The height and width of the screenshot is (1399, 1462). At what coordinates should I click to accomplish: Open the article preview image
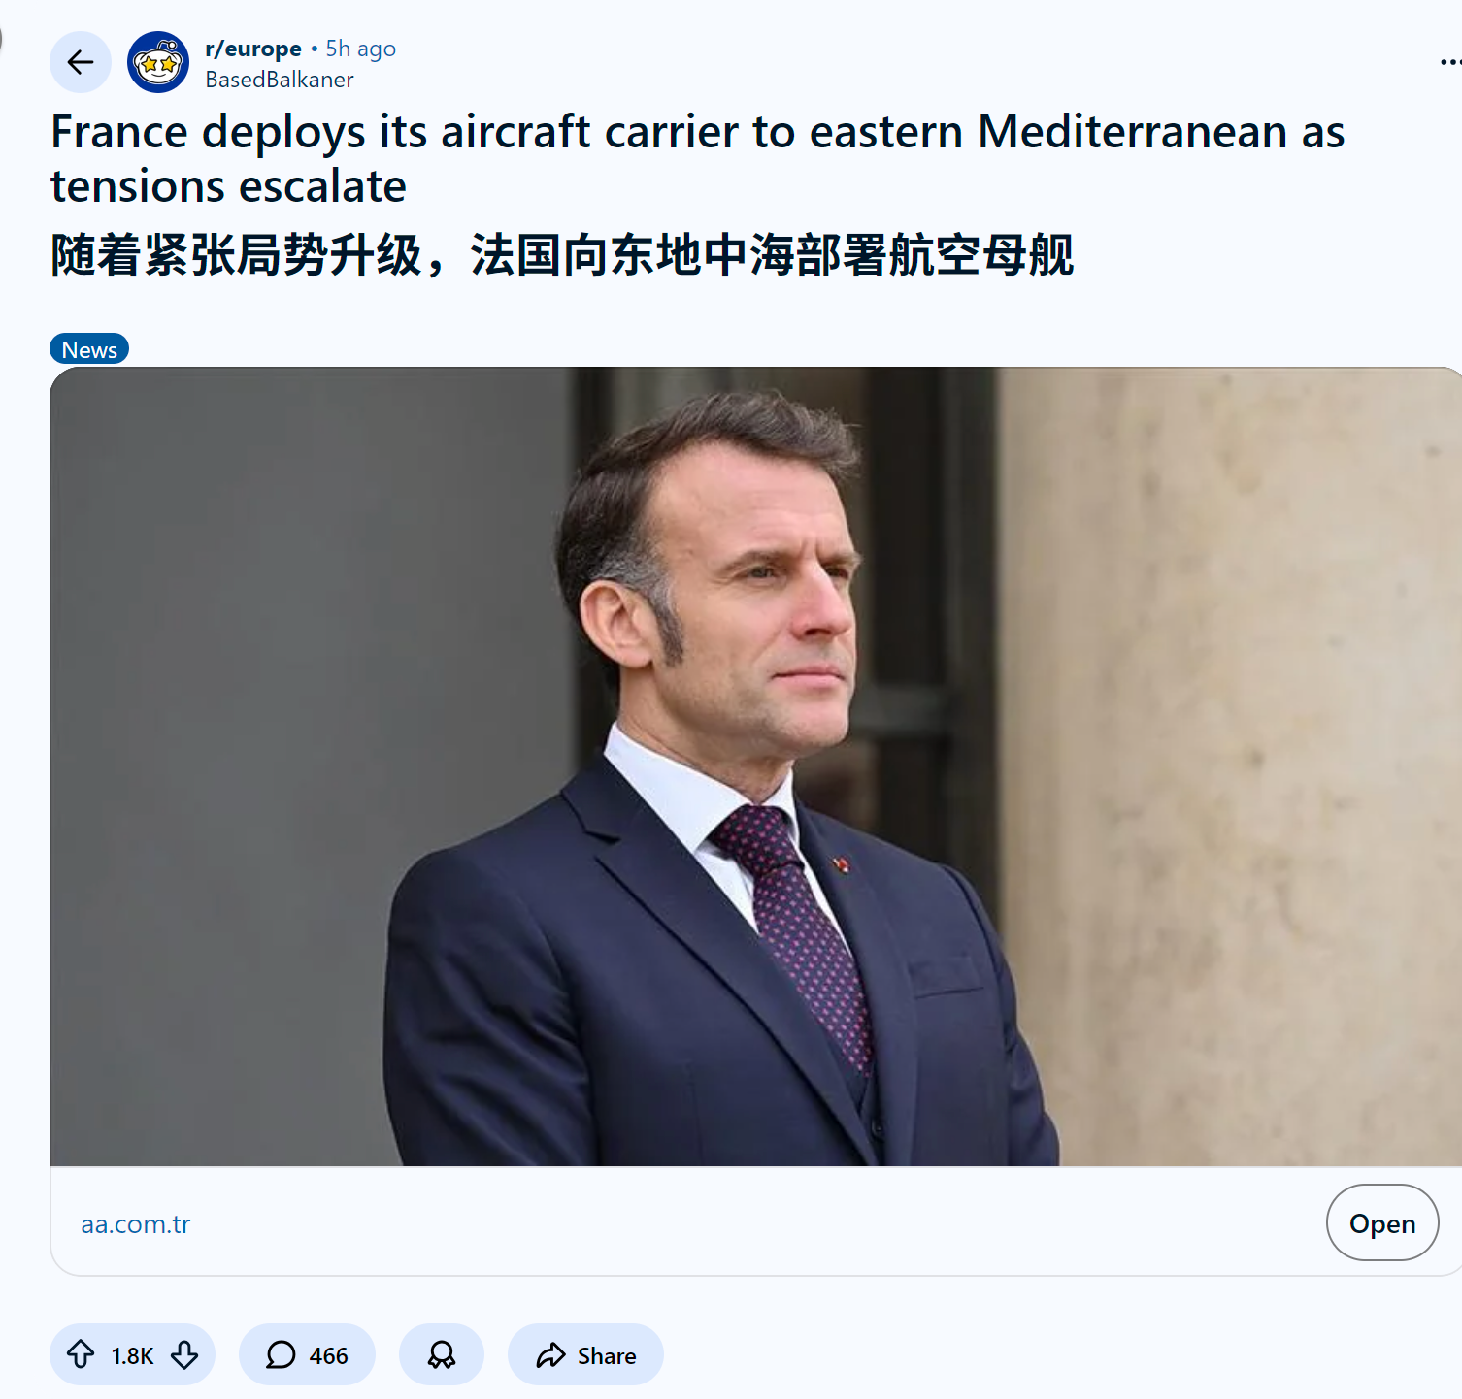(755, 766)
